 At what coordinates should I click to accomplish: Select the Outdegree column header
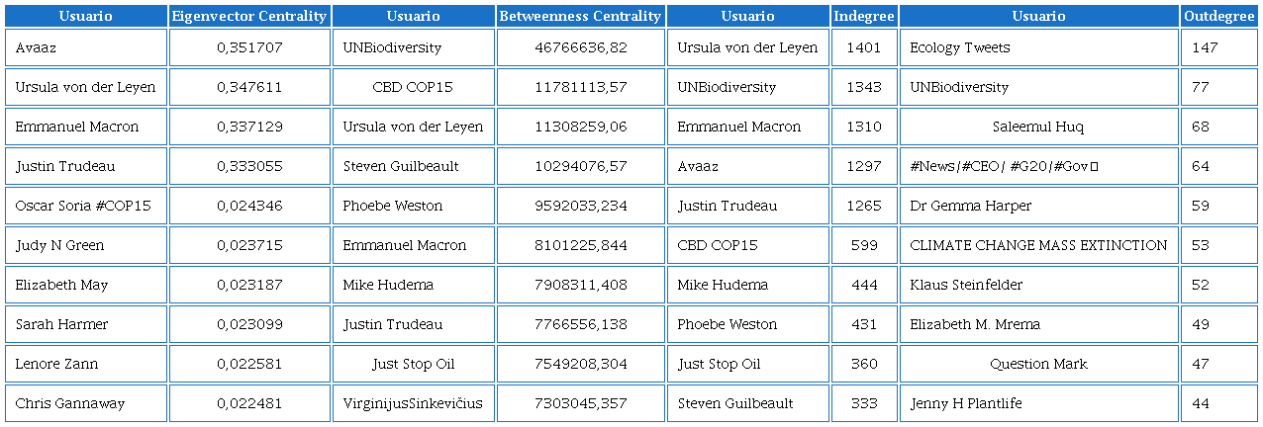tap(1218, 16)
